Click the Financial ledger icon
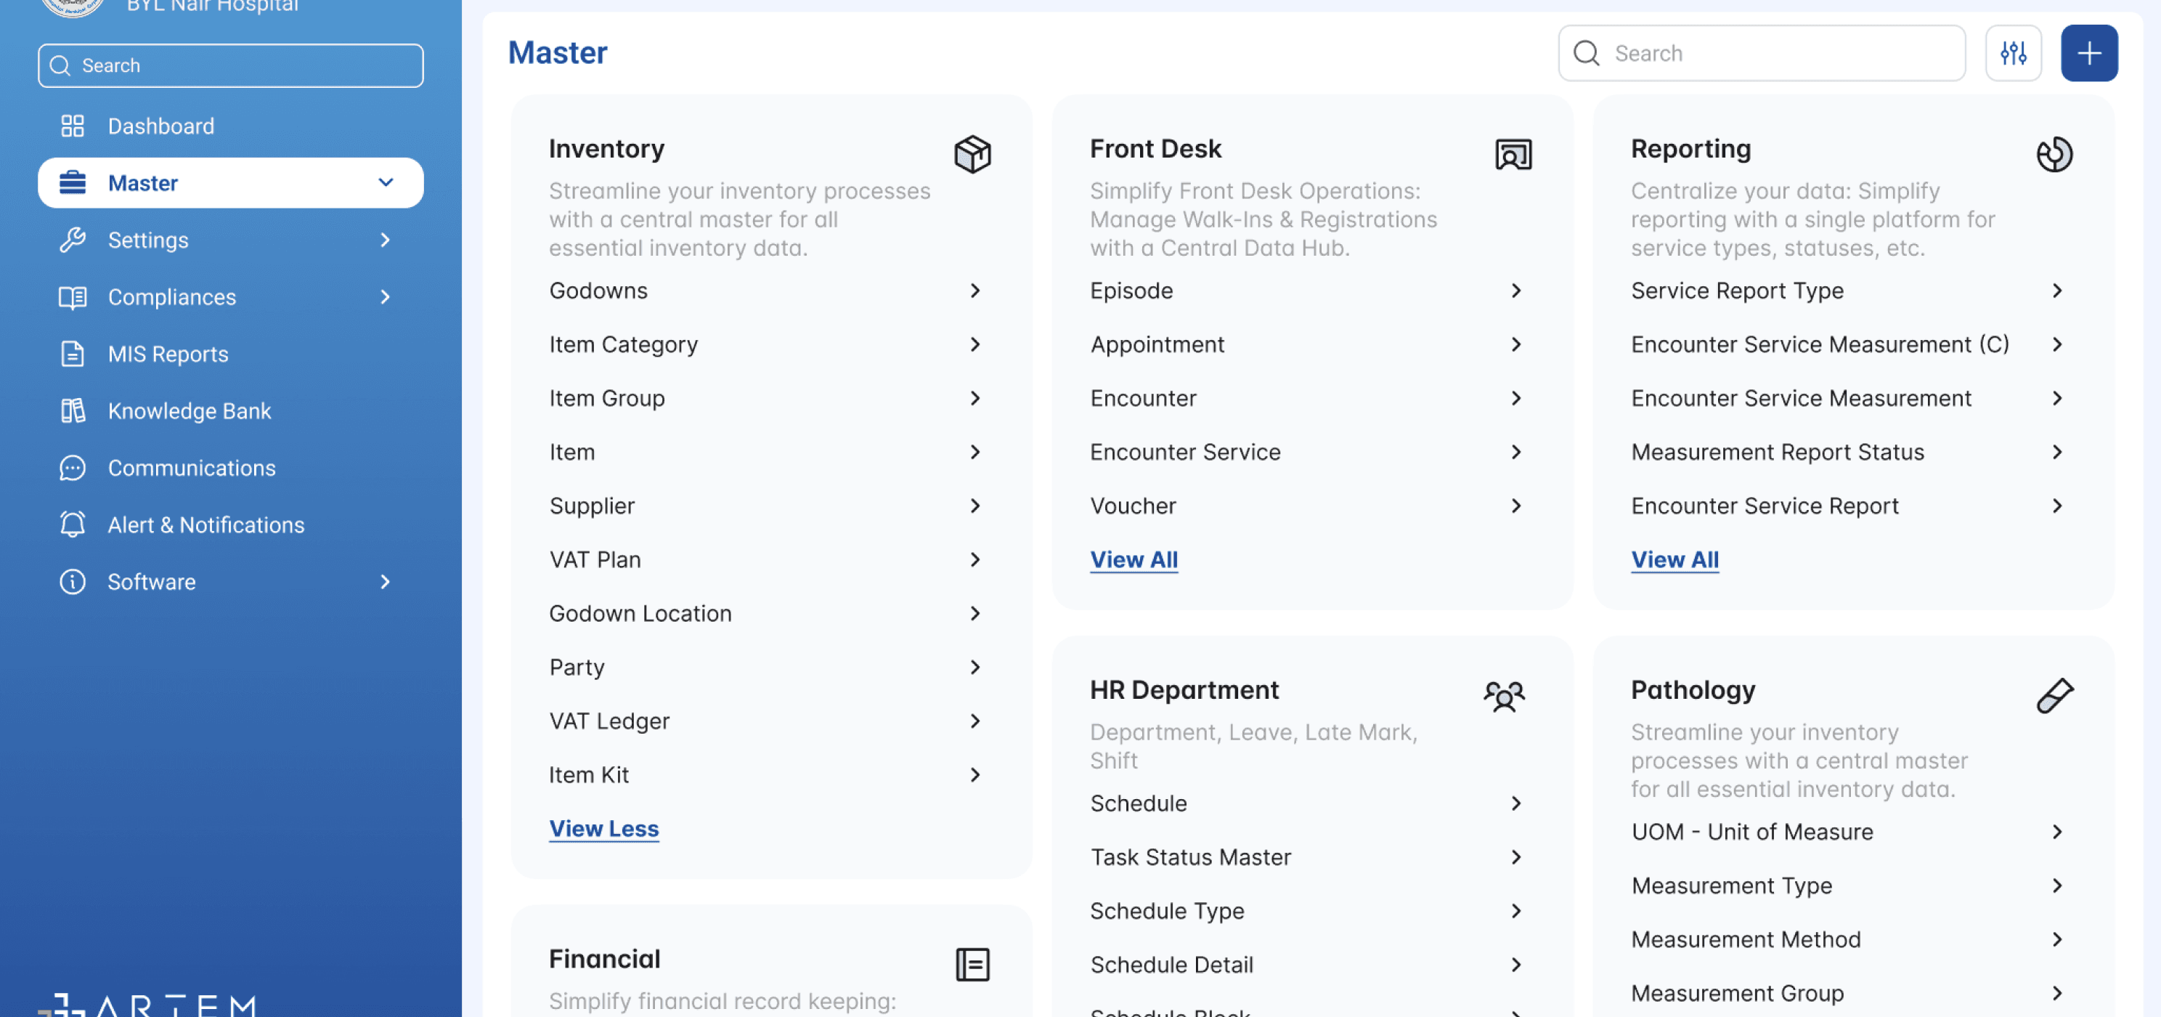The image size is (2161, 1017). (972, 964)
